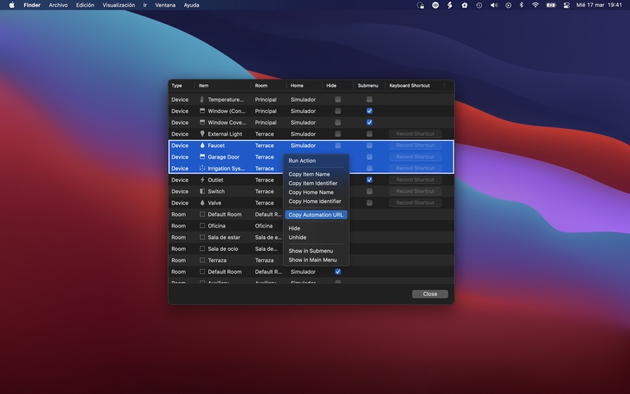Click Record Shortcut for Valve

(x=415, y=202)
